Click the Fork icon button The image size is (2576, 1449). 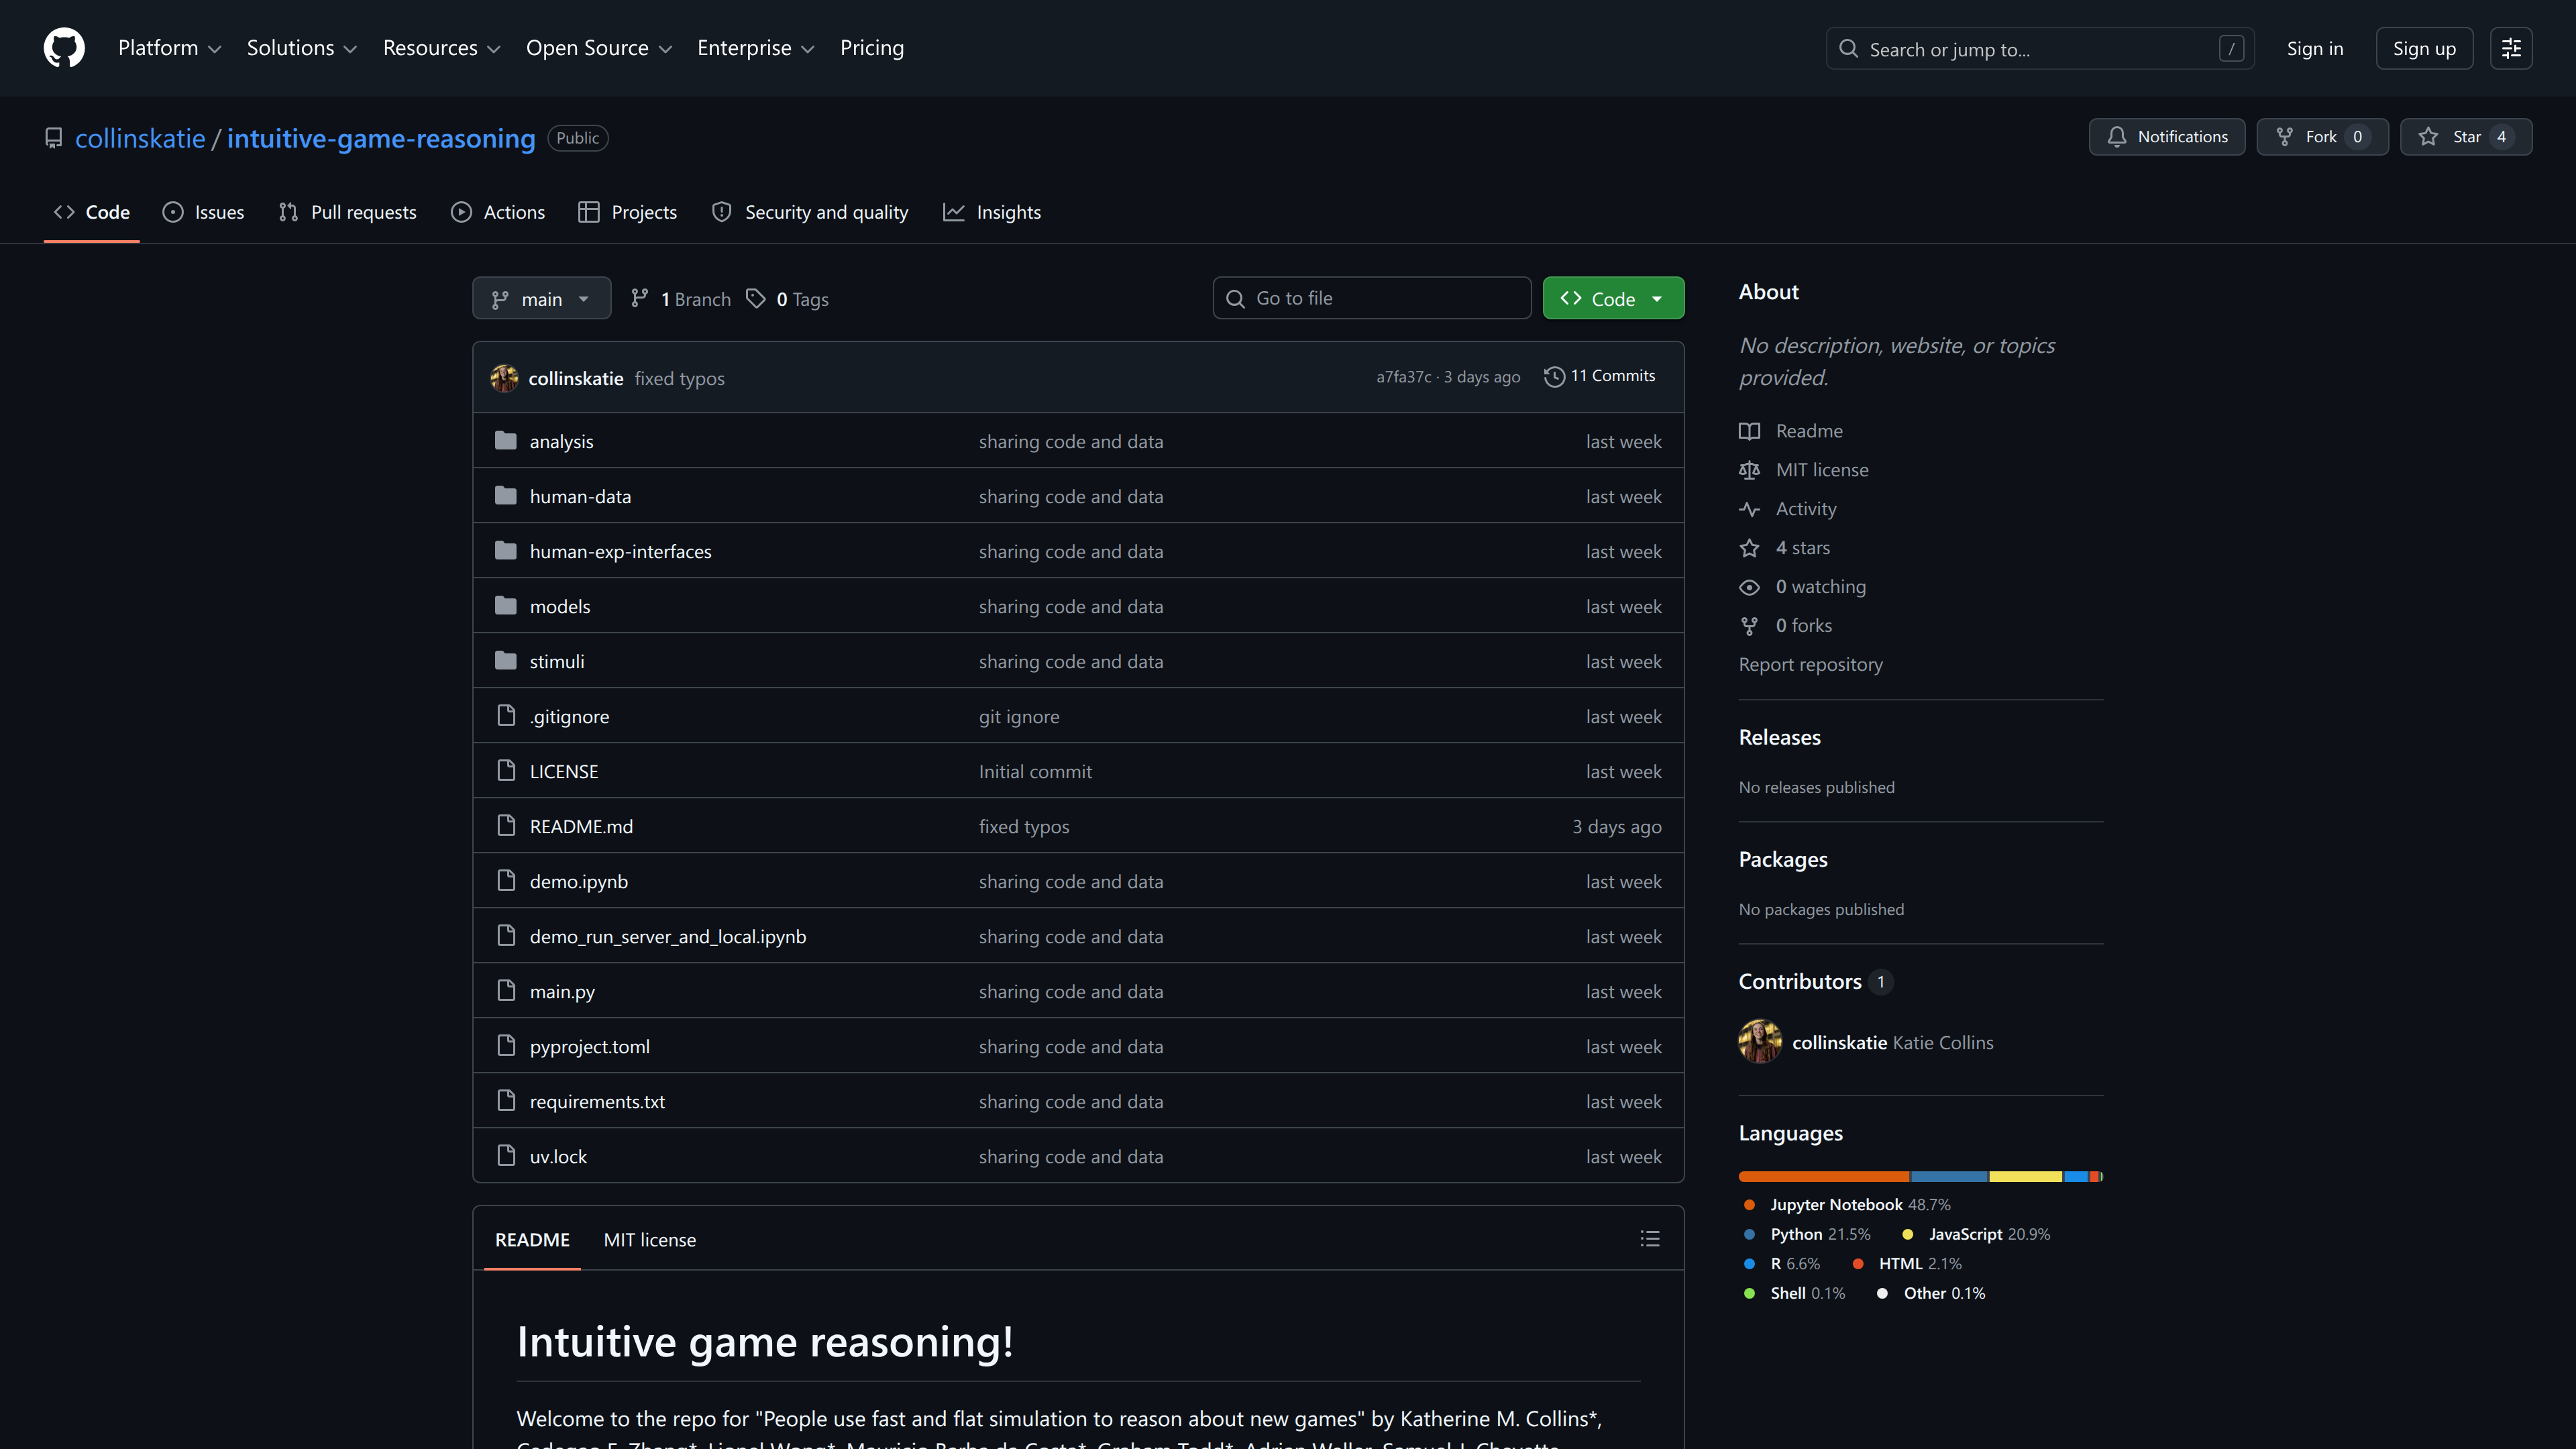2284,137
